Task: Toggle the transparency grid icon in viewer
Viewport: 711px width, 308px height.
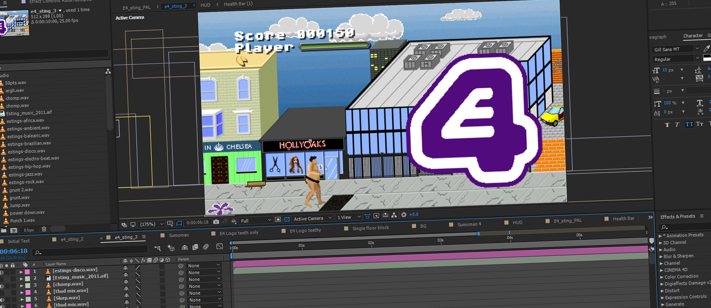Action: [x=287, y=219]
